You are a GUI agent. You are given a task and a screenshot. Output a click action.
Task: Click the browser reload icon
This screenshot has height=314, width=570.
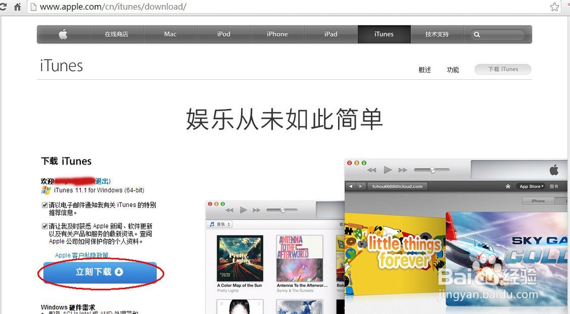(x=3, y=6)
